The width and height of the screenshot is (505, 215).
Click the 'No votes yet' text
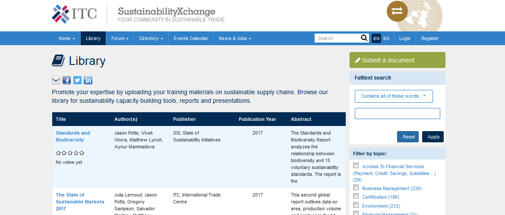[69, 163]
